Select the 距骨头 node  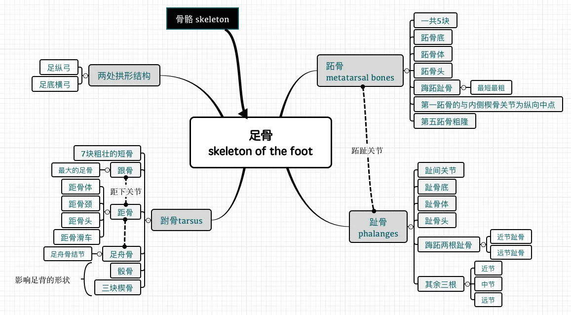pyautogui.click(x=80, y=220)
